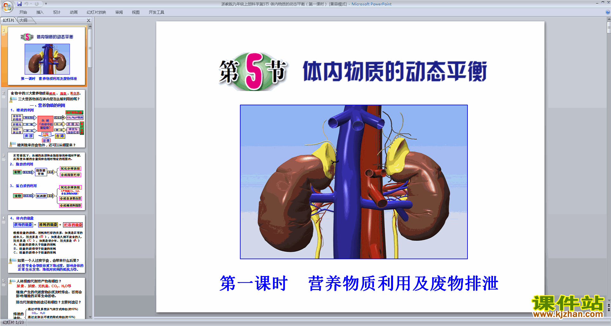
Task: Click the Redo icon in Quick Access
Action: (x=37, y=4)
